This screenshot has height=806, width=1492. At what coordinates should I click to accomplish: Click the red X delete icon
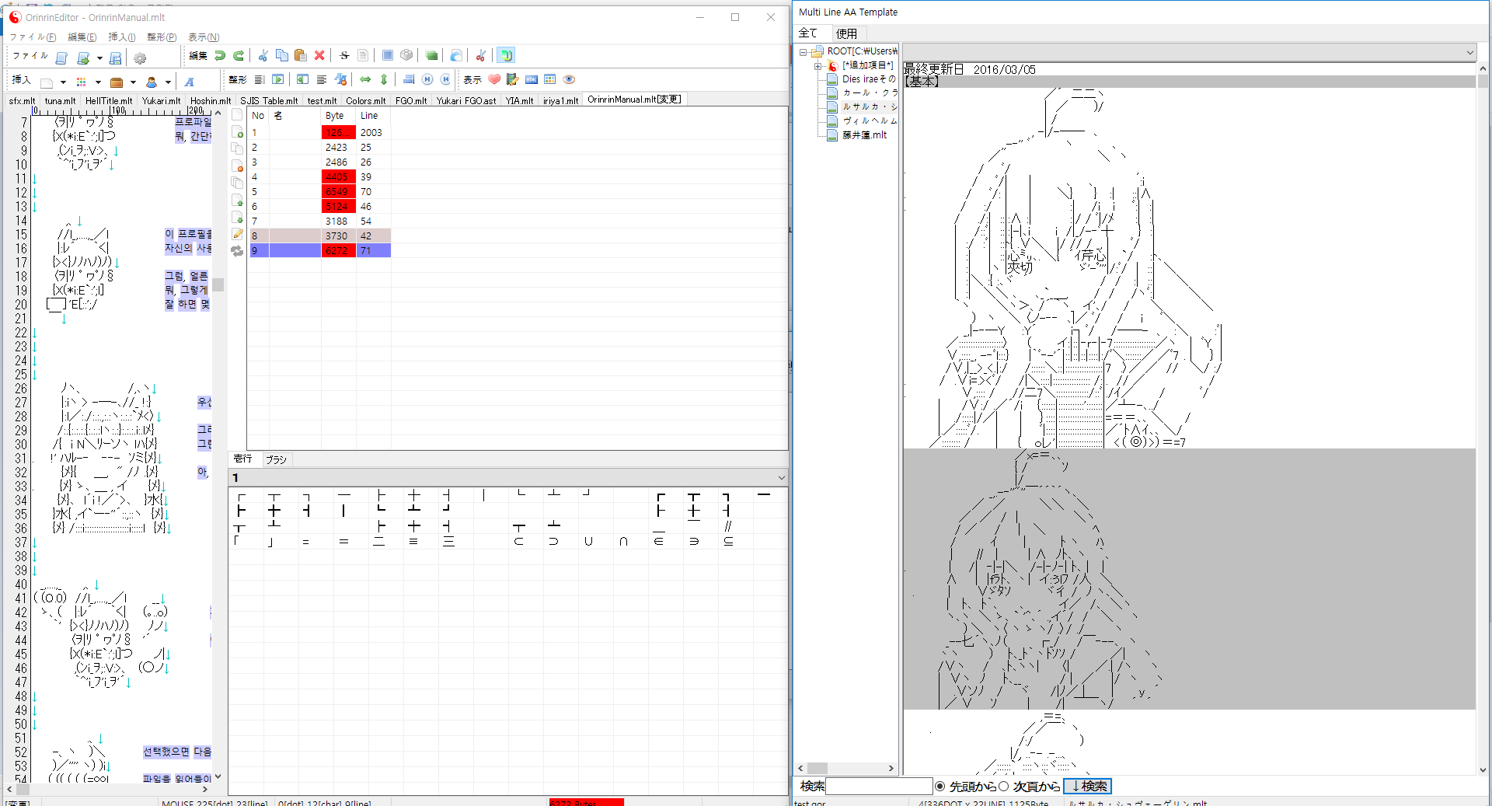[x=319, y=55]
